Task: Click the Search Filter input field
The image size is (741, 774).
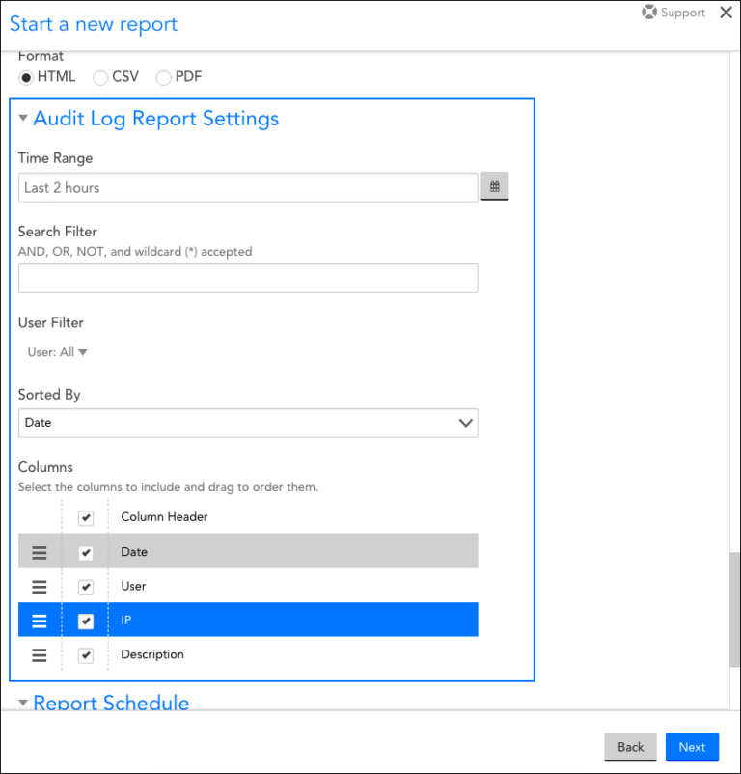Action: click(248, 278)
